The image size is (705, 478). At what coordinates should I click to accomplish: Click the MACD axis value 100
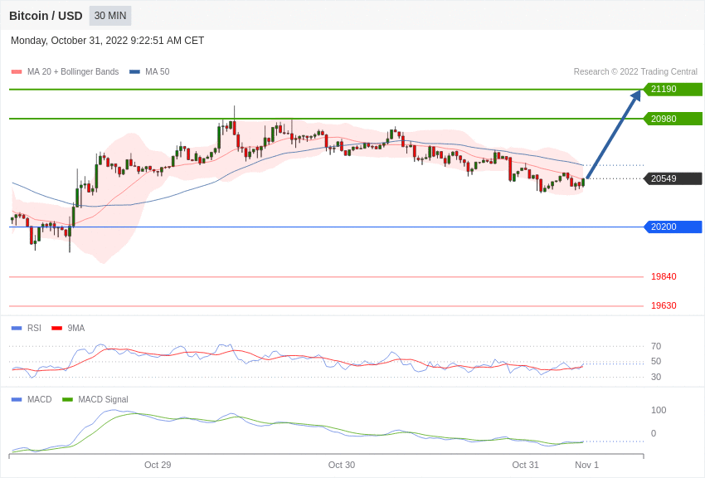click(659, 410)
